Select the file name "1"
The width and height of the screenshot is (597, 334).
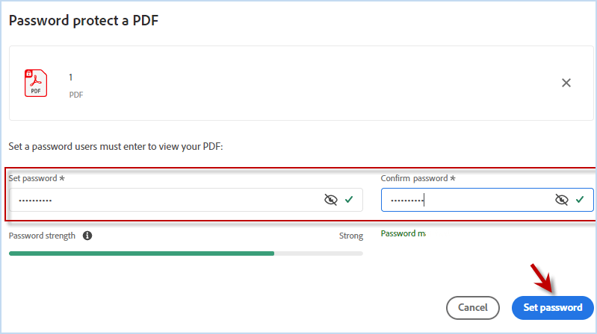click(71, 78)
